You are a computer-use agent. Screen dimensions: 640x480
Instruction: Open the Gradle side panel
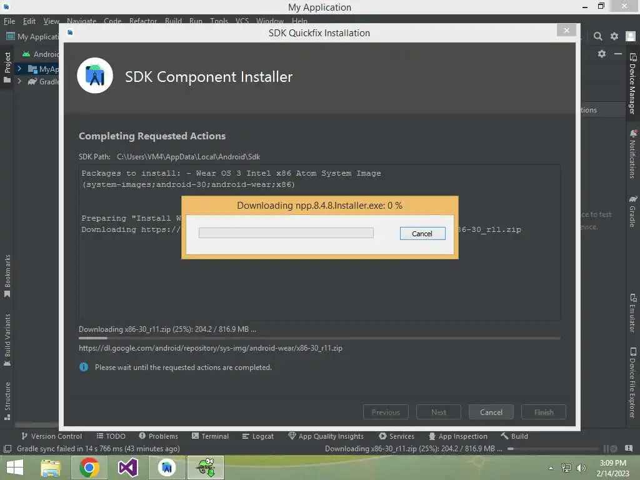[632, 211]
